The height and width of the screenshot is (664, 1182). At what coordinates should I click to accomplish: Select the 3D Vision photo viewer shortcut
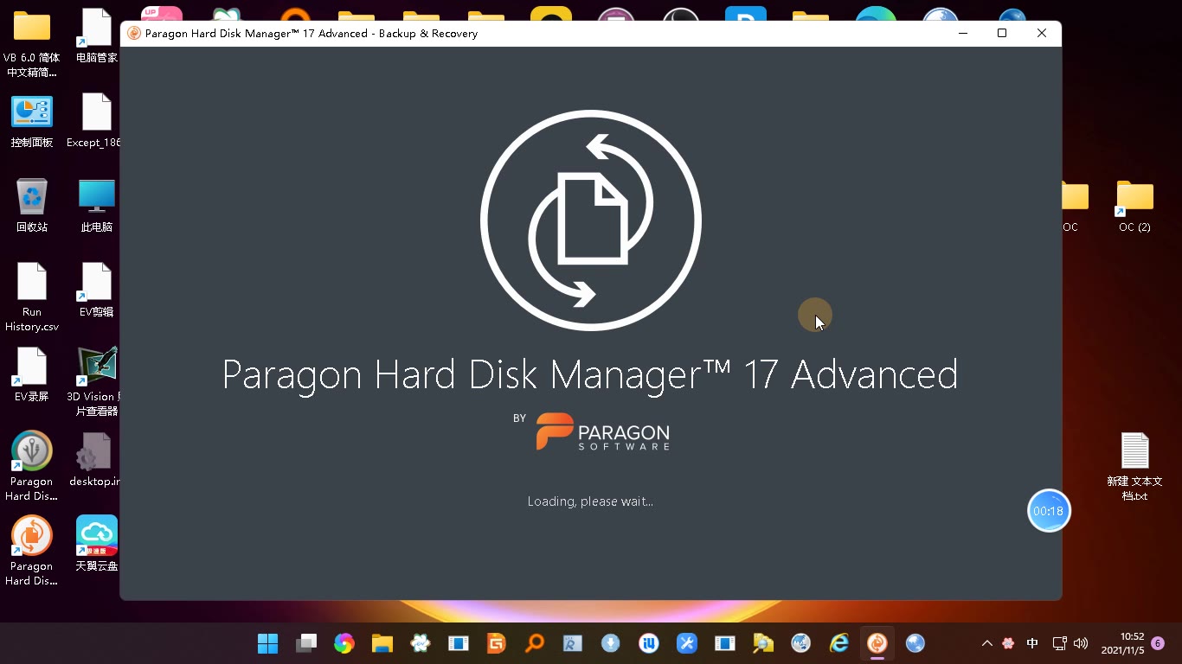95,382
